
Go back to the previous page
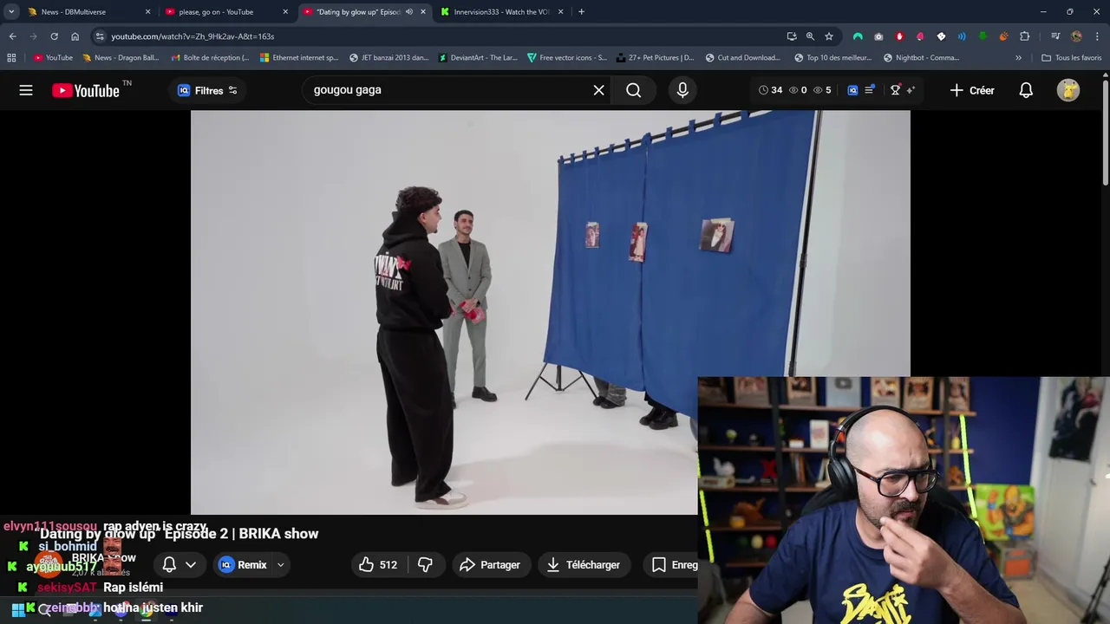point(12,36)
